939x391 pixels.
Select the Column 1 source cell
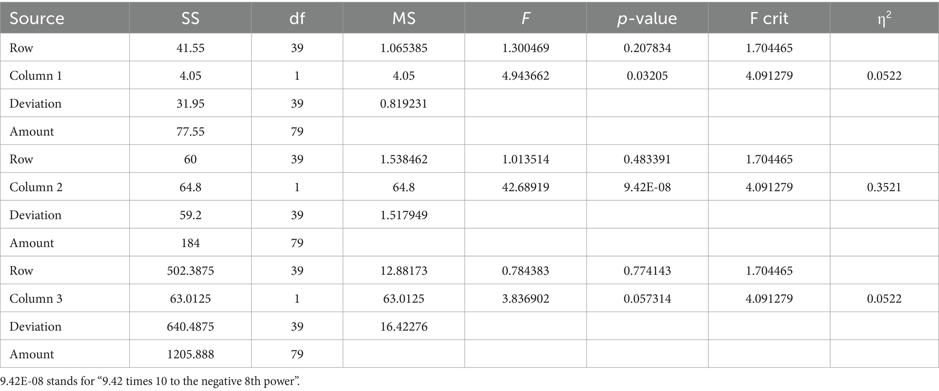click(x=36, y=75)
